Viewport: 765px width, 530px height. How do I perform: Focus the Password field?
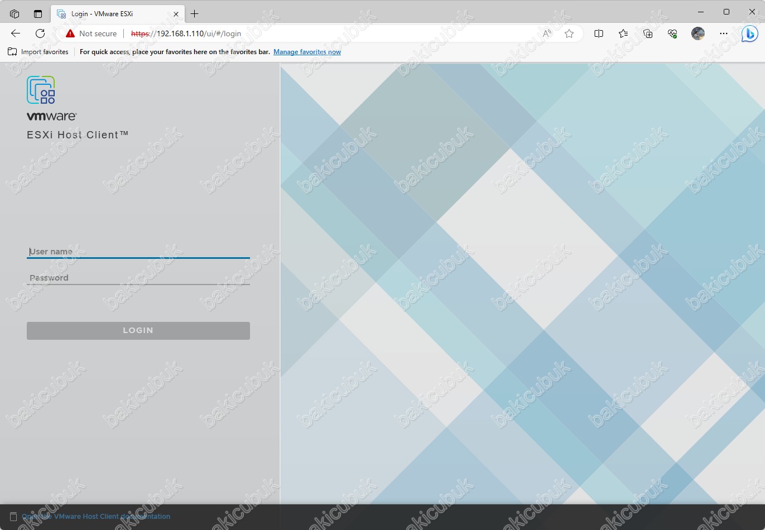[x=138, y=278]
